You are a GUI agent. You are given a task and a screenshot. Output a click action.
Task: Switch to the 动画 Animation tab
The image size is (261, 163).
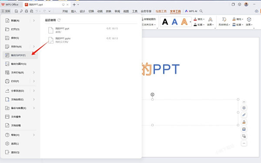click(x=100, y=11)
